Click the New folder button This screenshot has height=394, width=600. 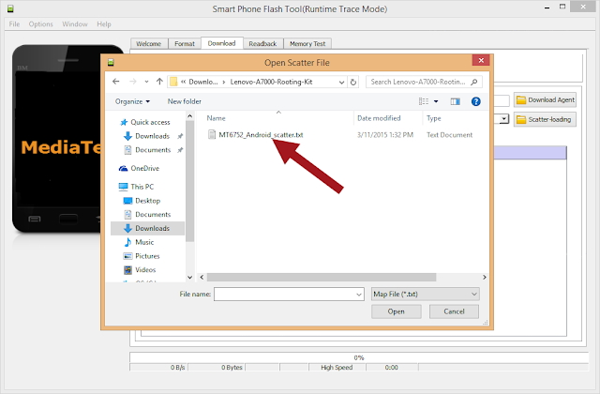coord(185,101)
